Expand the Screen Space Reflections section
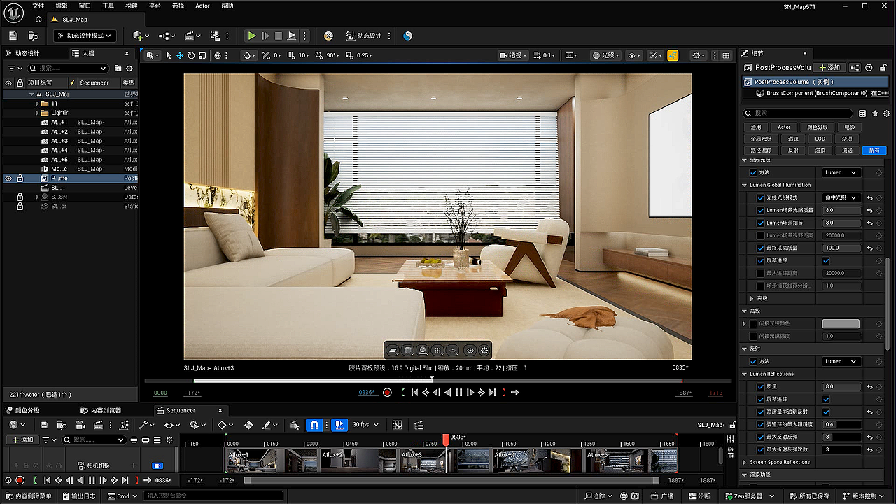The image size is (896, 504). (745, 462)
